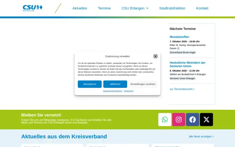
Task: Click Ablehnen in cookie dialog
Action: pyautogui.click(x=115, y=84)
